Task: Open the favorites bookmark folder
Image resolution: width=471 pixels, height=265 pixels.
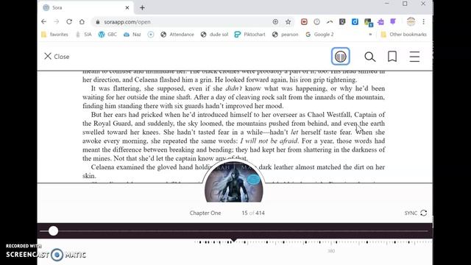Action: (x=54, y=35)
